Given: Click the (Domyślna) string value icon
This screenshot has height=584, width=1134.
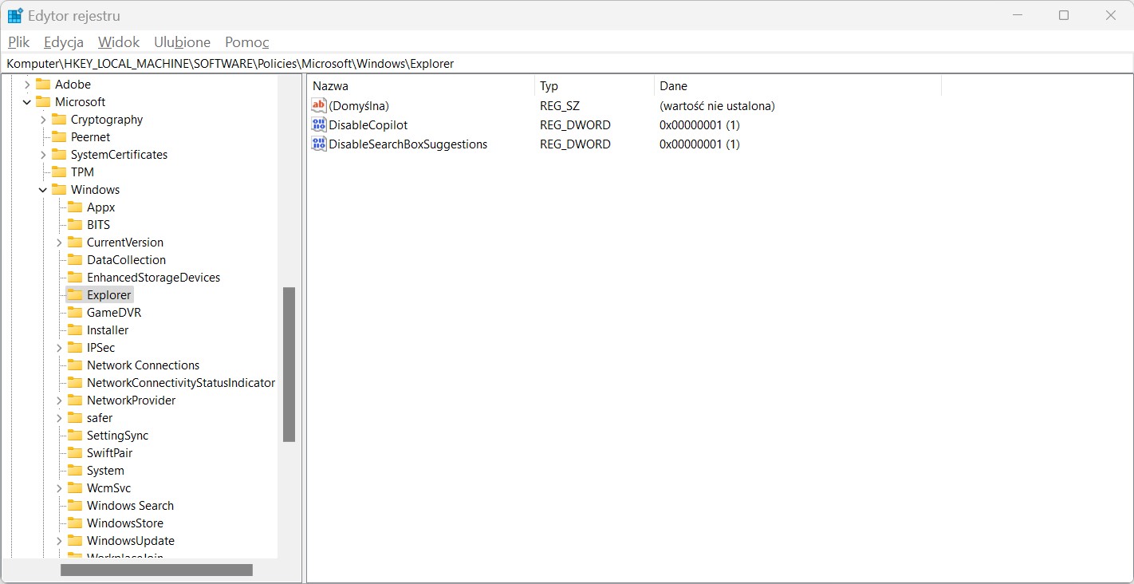Looking at the screenshot, I should [x=319, y=106].
